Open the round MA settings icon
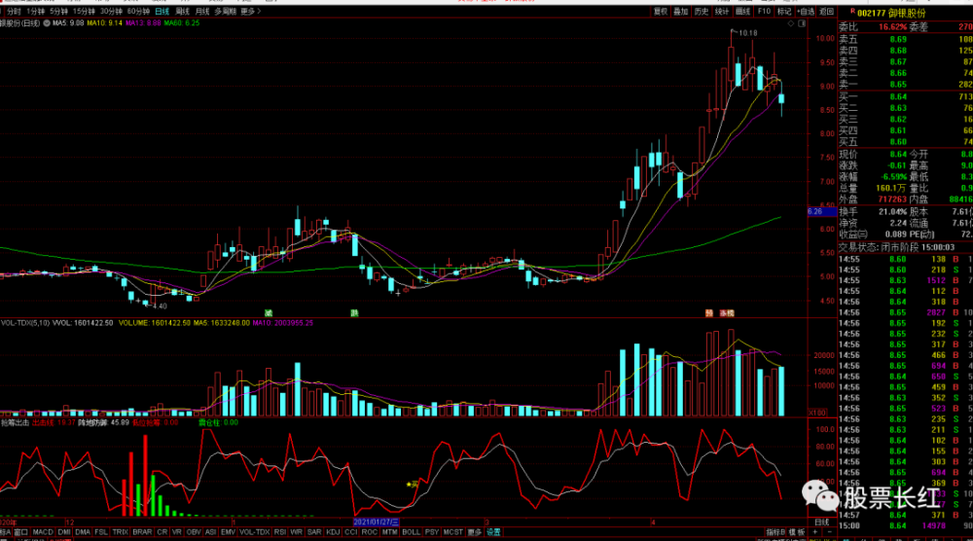The height and width of the screenshot is (541, 973). coord(47,23)
